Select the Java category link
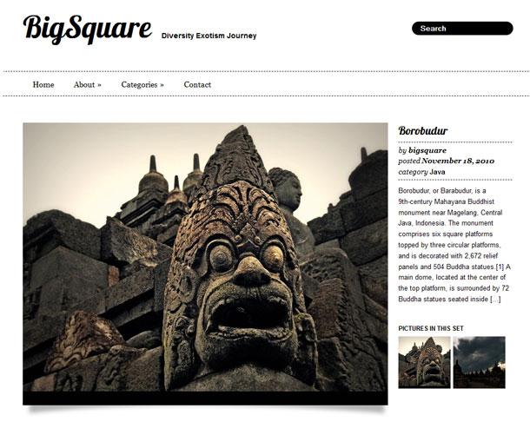 (x=437, y=172)
